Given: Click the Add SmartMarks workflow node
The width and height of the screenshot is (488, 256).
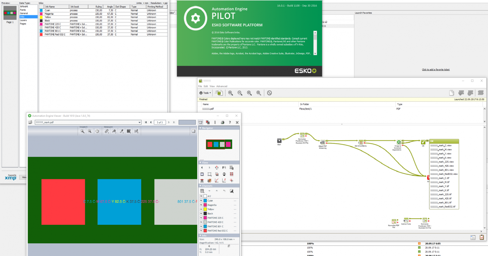Looking at the screenshot, I should (x=360, y=142).
